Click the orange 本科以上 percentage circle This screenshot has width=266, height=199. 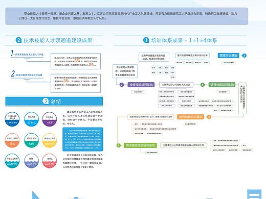tap(12, 140)
